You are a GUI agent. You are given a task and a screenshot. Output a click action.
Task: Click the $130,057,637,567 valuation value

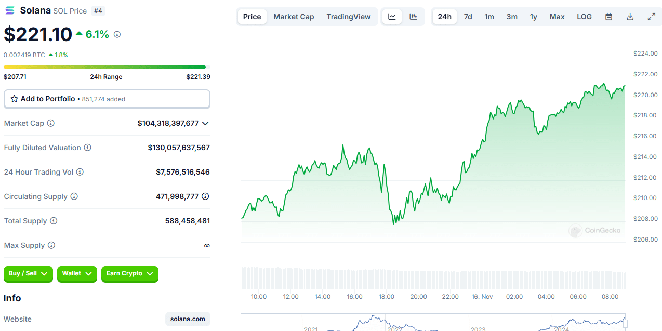(179, 148)
